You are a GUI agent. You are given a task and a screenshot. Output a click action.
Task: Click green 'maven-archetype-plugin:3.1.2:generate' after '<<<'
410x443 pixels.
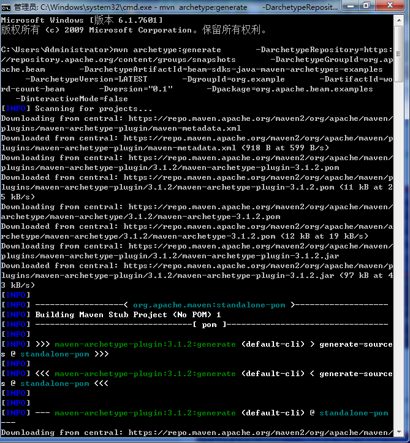[145, 374]
